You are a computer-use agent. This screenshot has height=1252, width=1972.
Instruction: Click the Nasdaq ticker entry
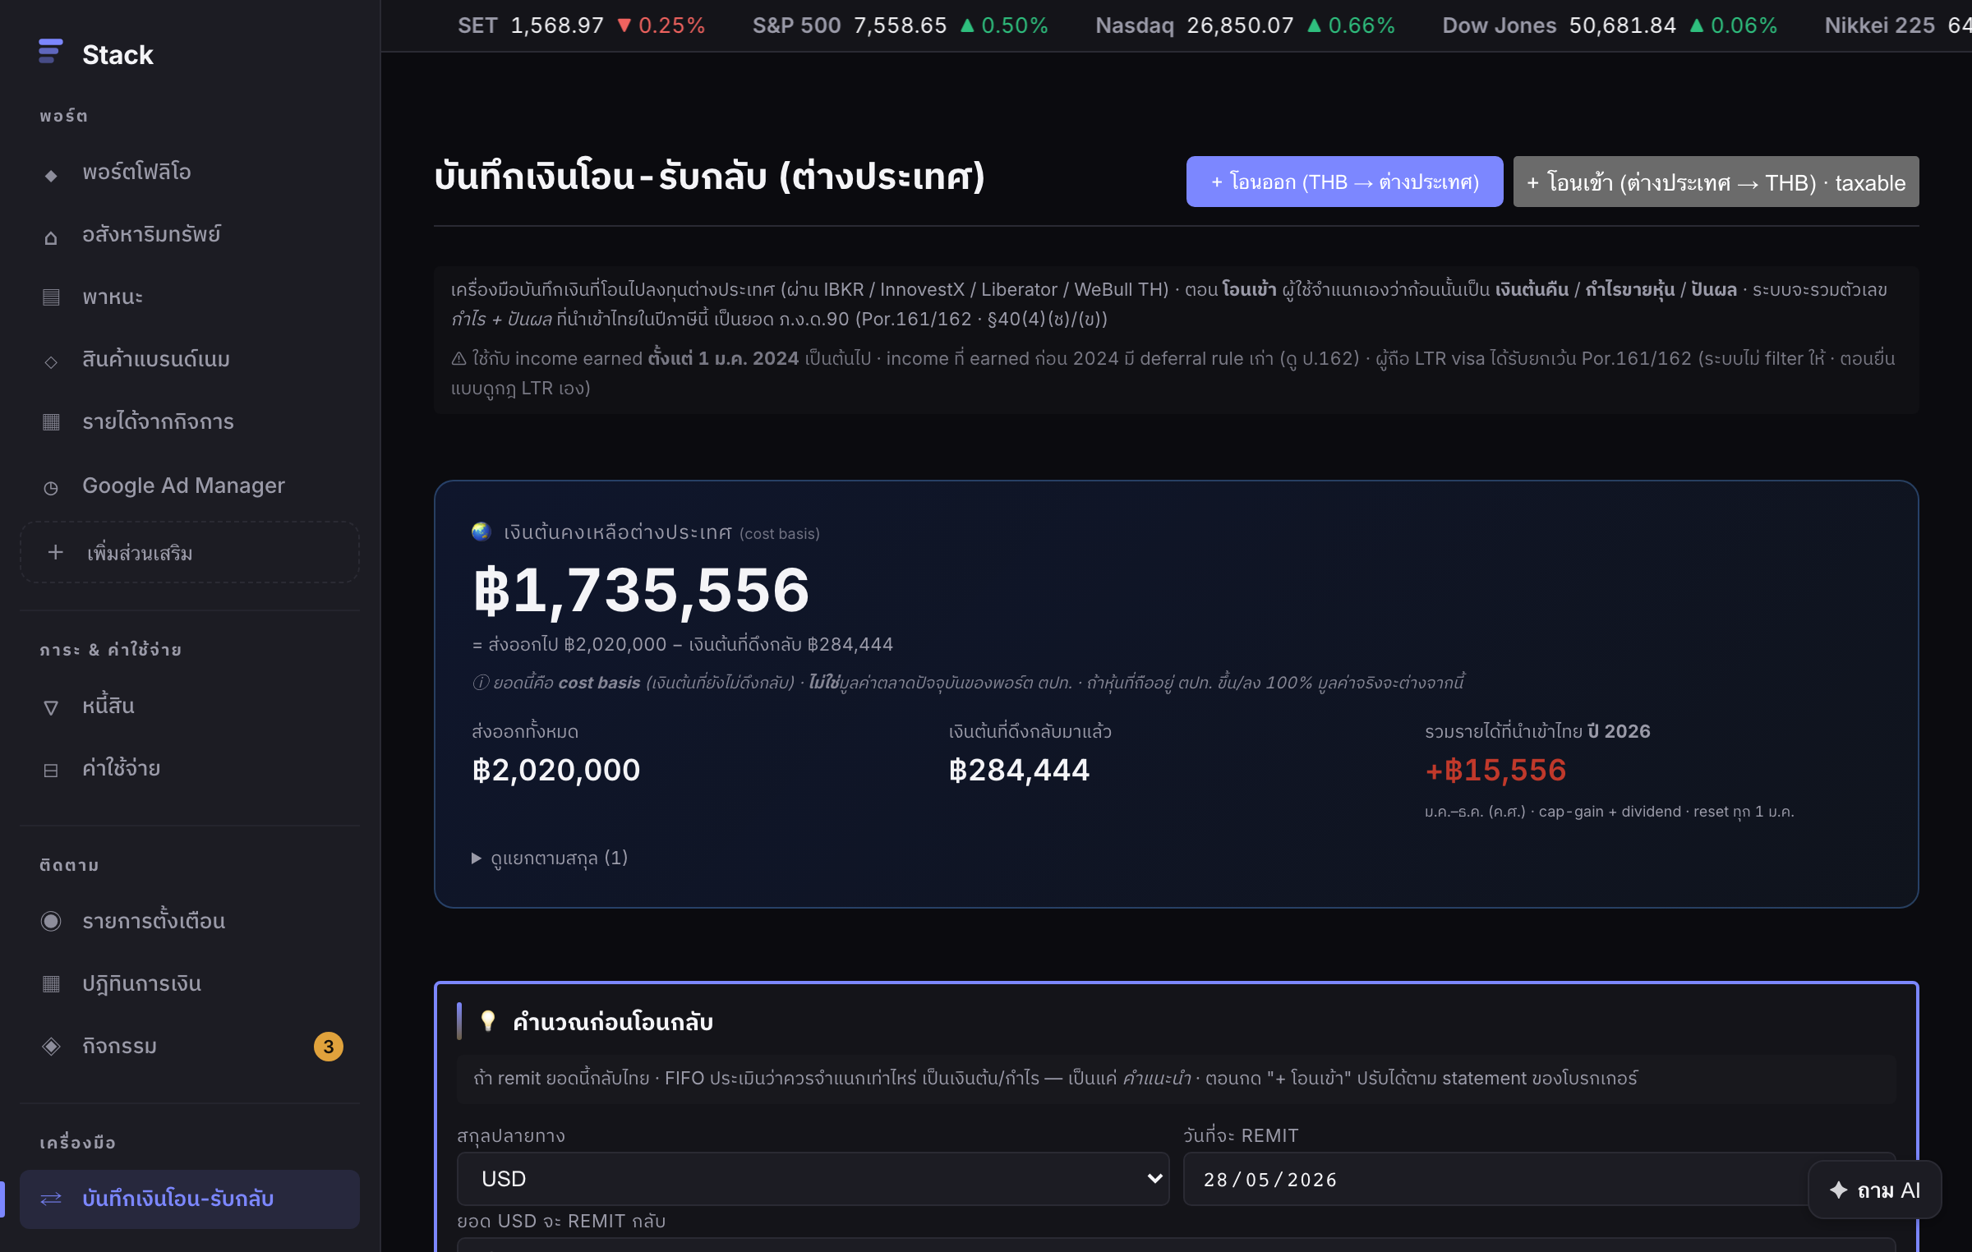pyautogui.click(x=1245, y=25)
